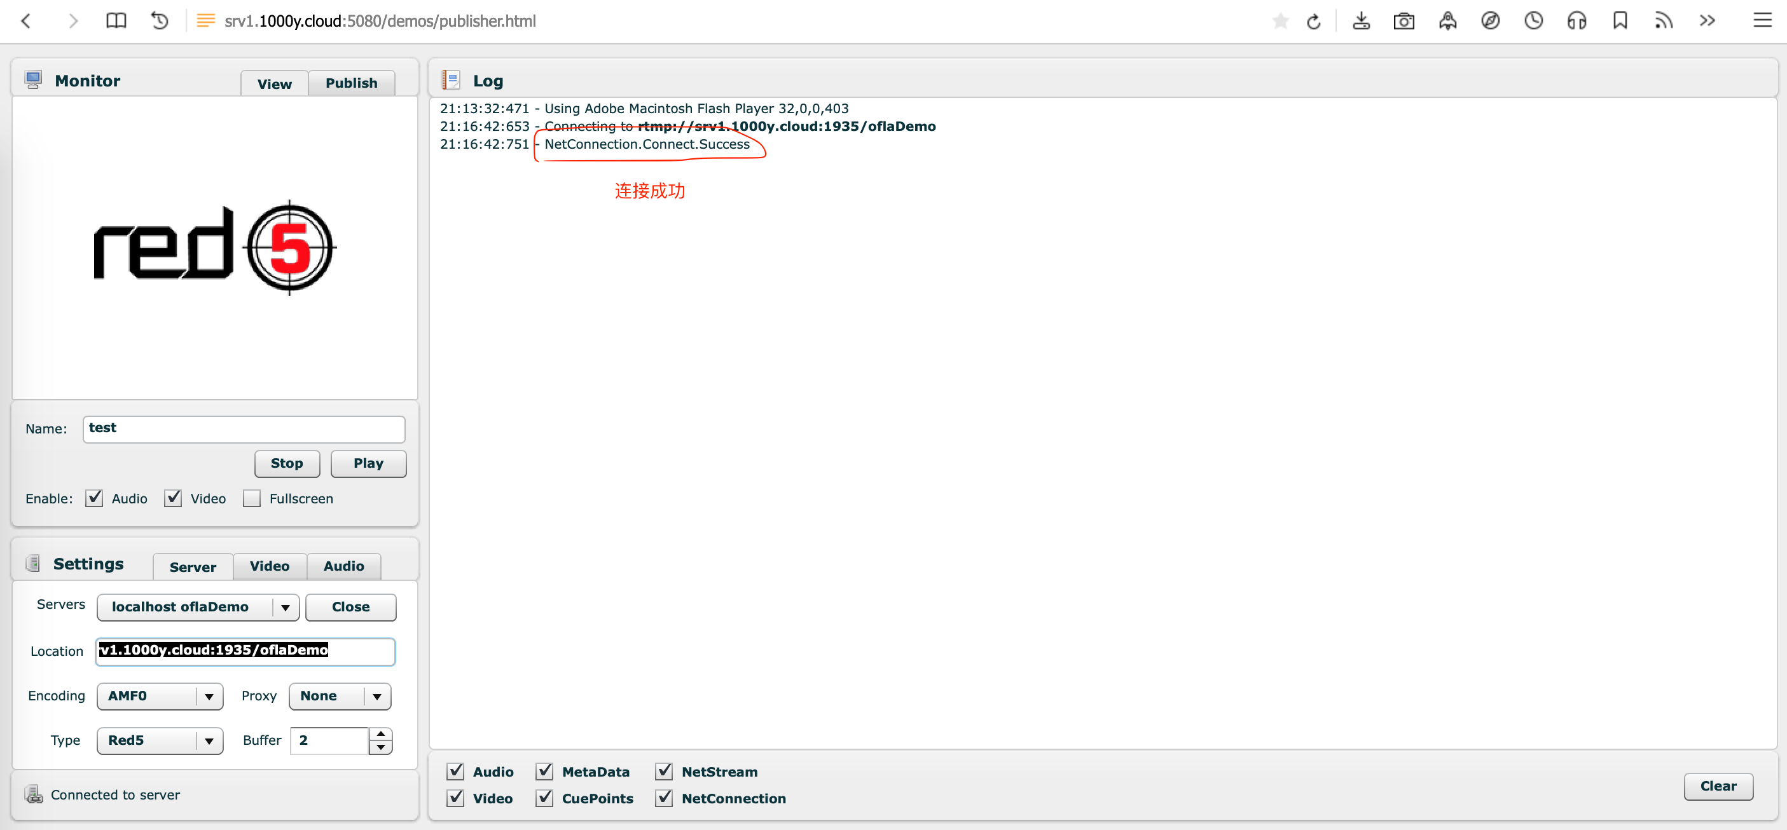The image size is (1787, 830).
Task: Click the Play button
Action: point(368,463)
